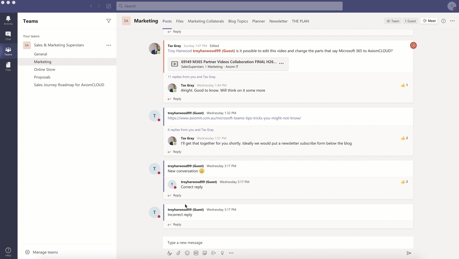The width and height of the screenshot is (459, 259).
Task: Open more options on Tas Gray's video attachment
Action: pos(281,63)
